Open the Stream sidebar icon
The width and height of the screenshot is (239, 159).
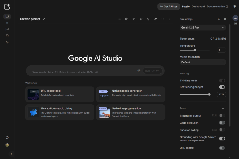coord(7,23)
